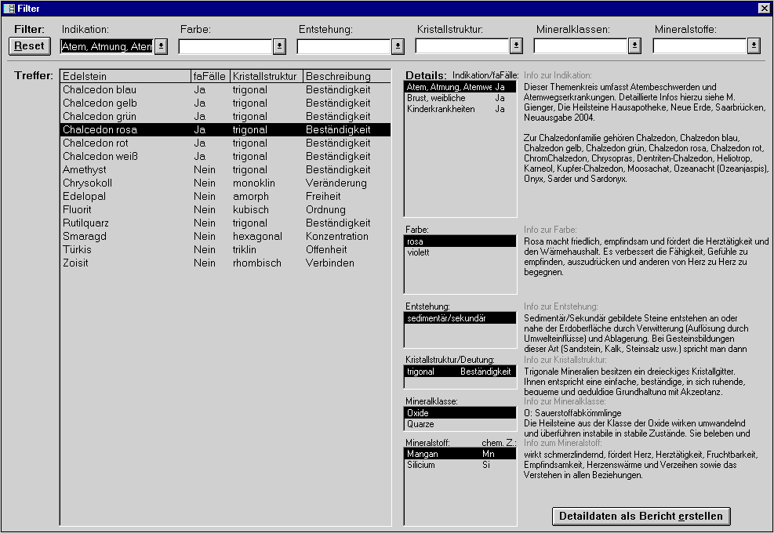This screenshot has height=533, width=774.
Task: Select the Smaragd row
Action: [x=226, y=237]
